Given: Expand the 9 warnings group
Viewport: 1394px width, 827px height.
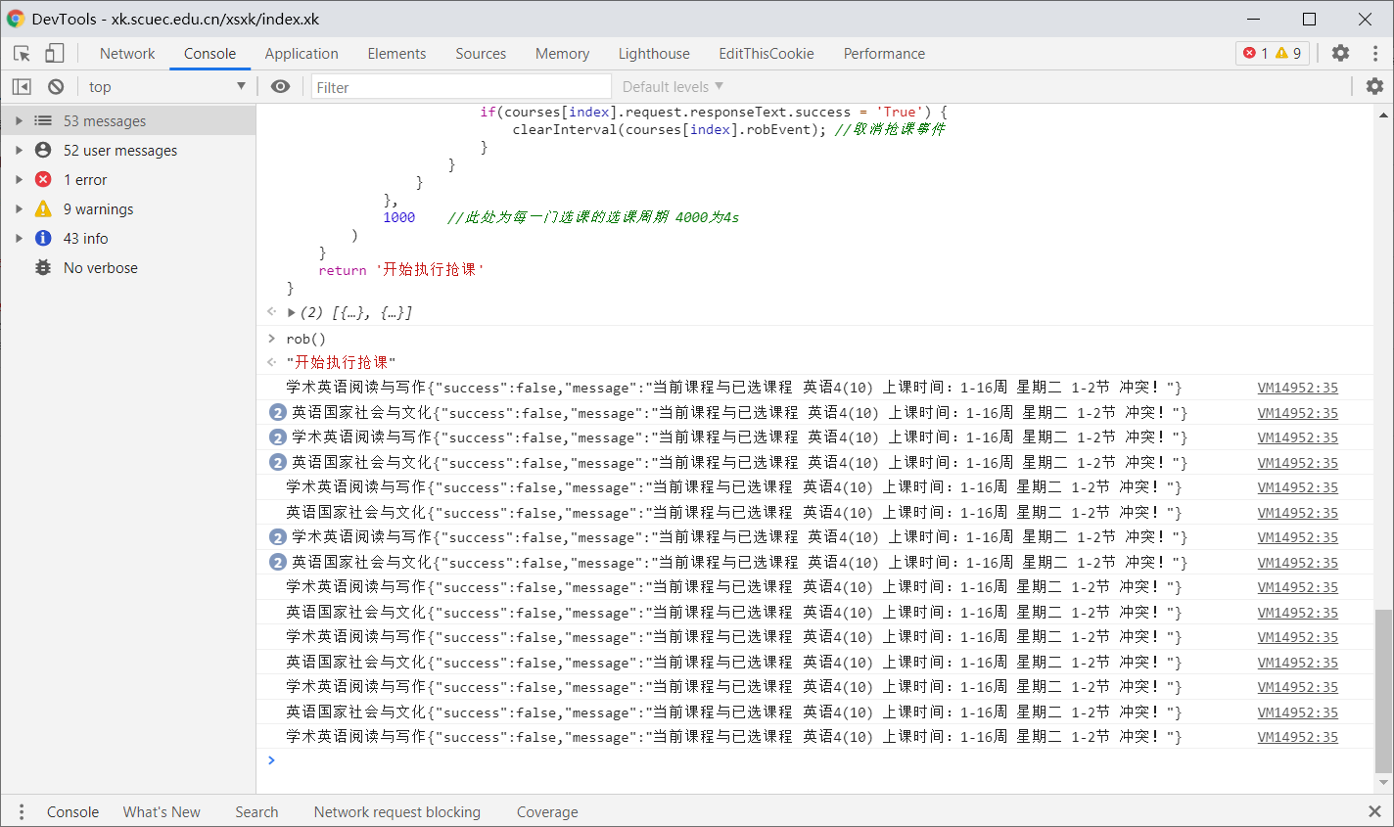Looking at the screenshot, I should [x=19, y=208].
